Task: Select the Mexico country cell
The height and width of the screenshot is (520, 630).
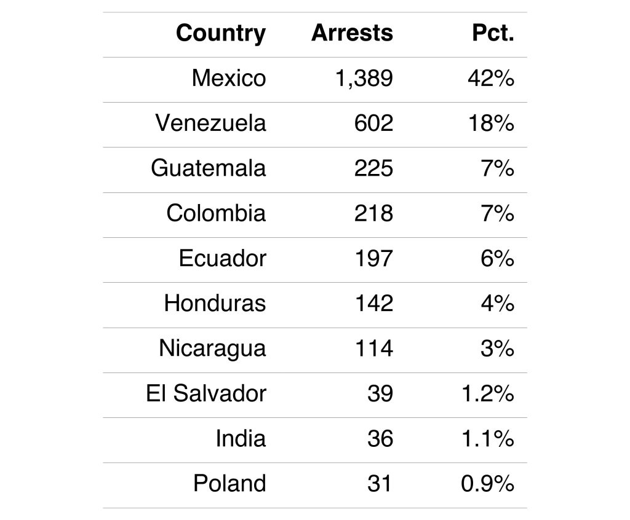Action: (229, 79)
